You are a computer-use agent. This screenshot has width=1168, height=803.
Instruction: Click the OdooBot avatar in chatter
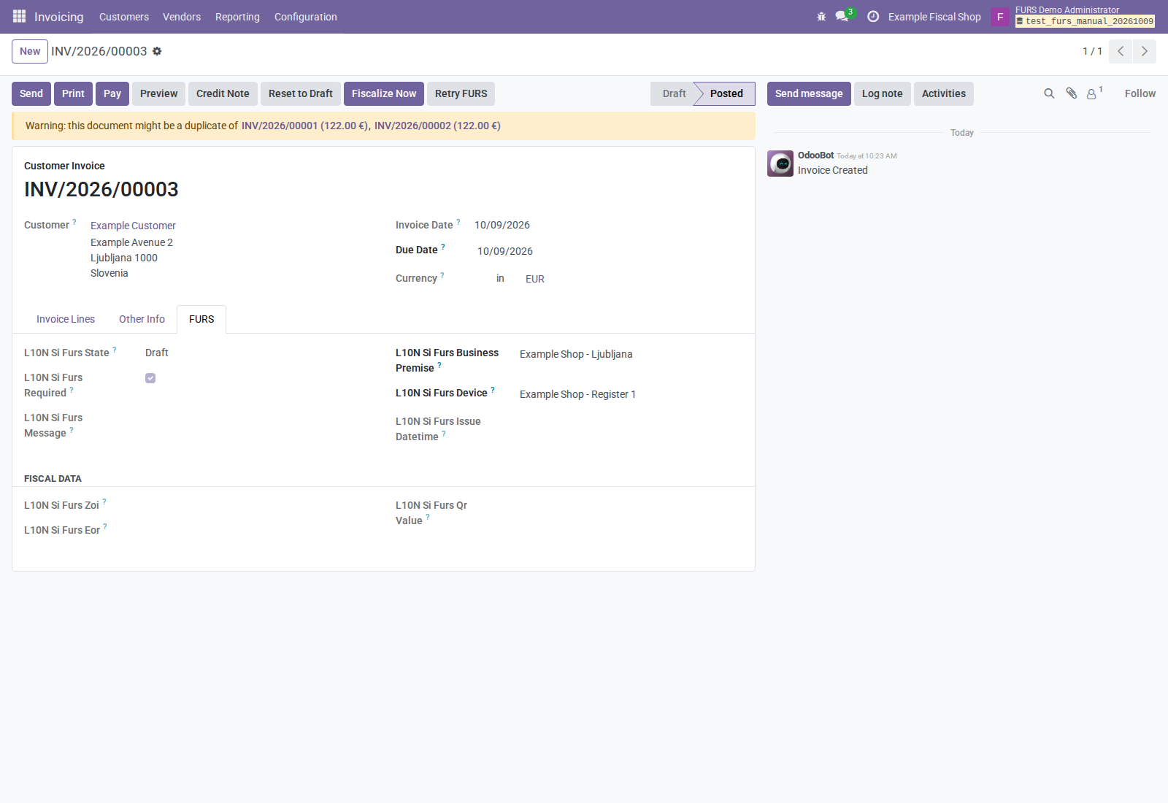tap(780, 164)
